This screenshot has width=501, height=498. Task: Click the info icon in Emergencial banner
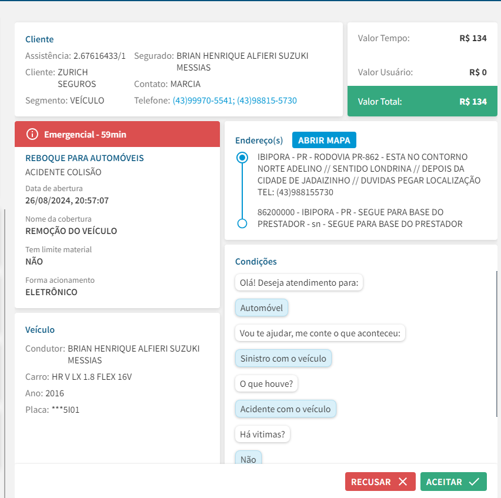click(32, 134)
